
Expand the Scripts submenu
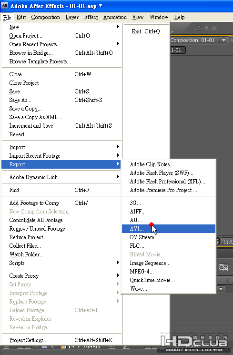[61, 263]
